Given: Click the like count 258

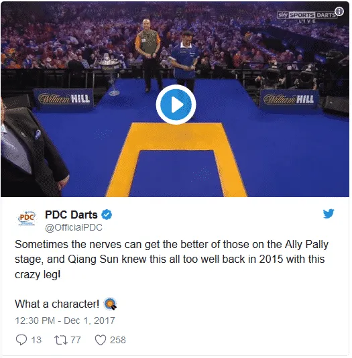Looking at the screenshot, I should (118, 340).
